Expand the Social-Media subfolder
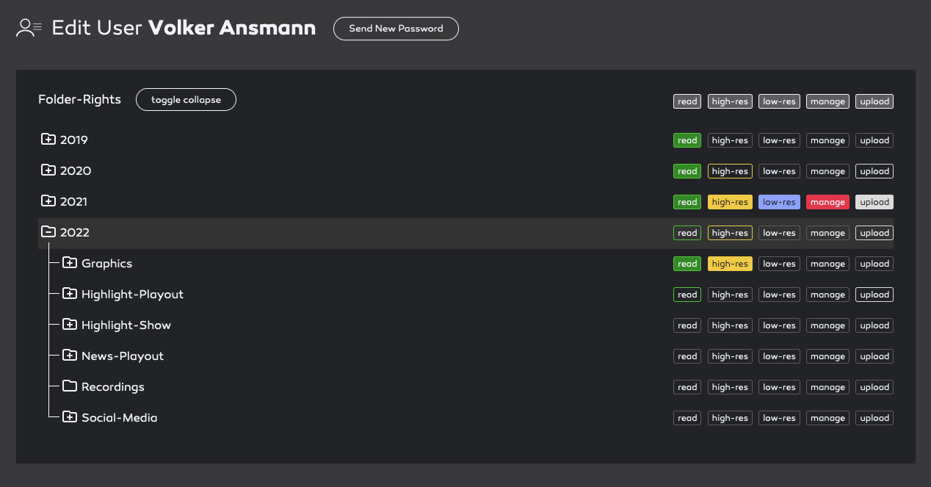 [70, 416]
